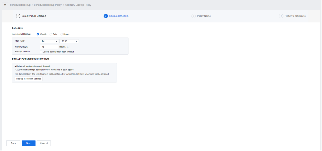The height and width of the screenshot is (151, 322).
Task: Click the Prev button
Action: point(13,143)
